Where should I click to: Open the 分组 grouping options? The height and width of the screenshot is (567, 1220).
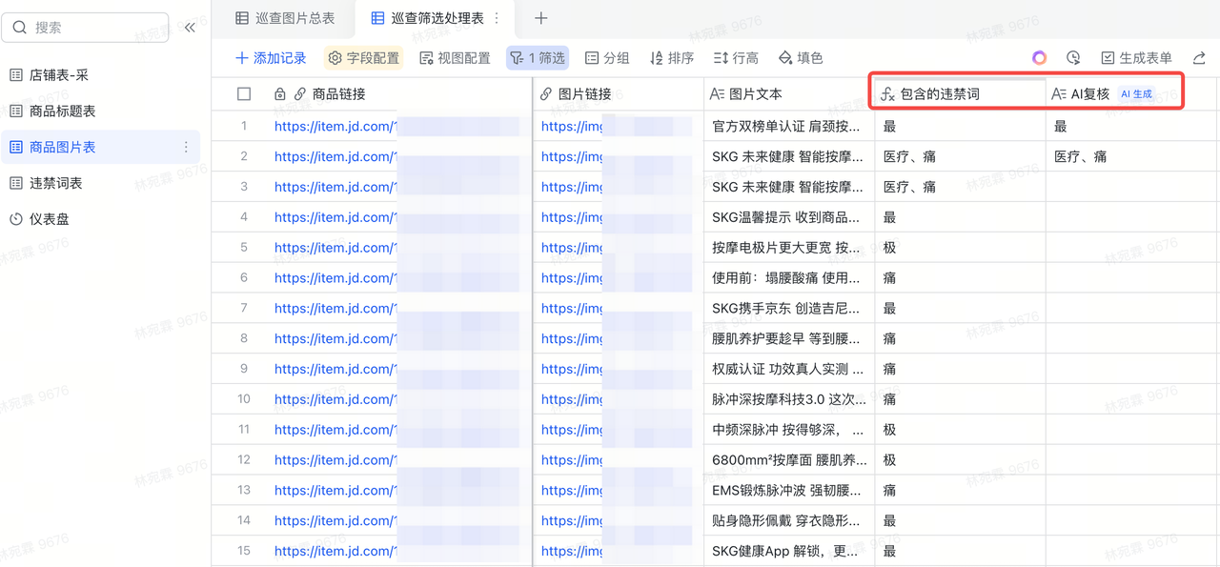coord(607,58)
